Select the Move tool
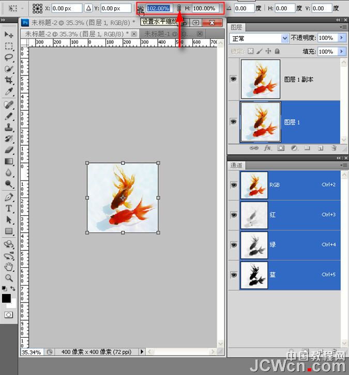Viewport: 349px width, 375px height. 9,35
